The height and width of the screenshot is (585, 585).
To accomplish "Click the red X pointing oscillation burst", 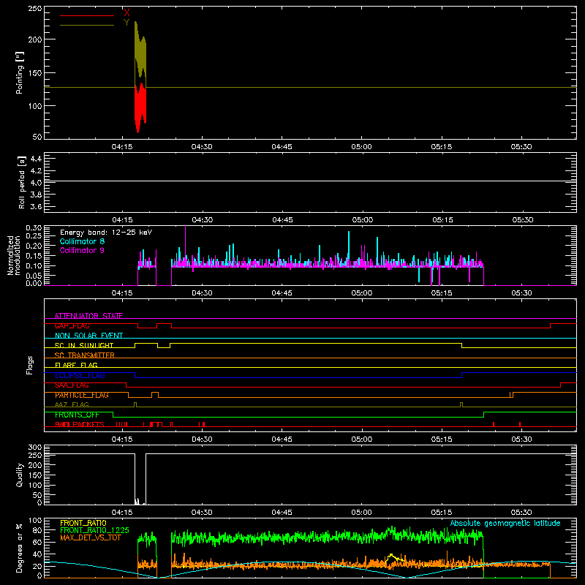I will click(140, 108).
